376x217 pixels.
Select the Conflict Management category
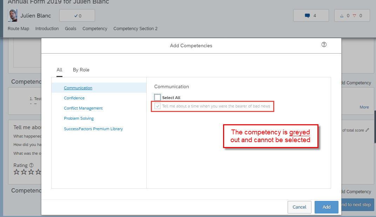(83, 108)
